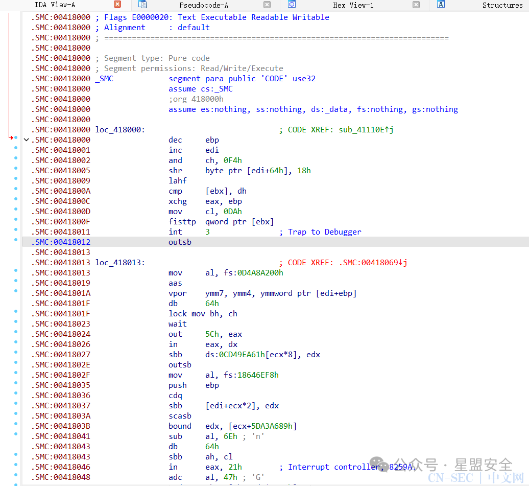This screenshot has height=486, width=529.
Task: Switch to the Hex View-1 tab
Action: point(353,5)
